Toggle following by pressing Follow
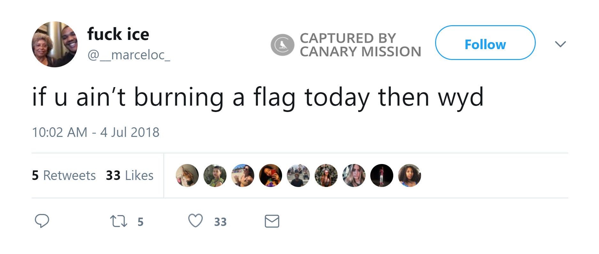Image resolution: width=599 pixels, height=254 pixels. point(485,44)
